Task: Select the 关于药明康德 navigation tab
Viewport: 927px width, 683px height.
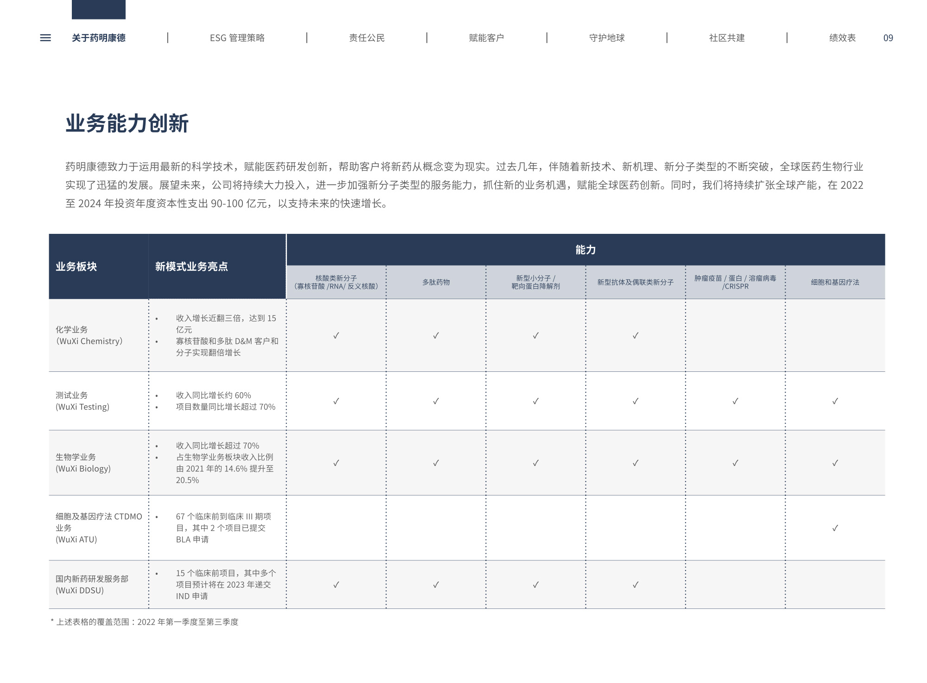Action: coord(98,38)
